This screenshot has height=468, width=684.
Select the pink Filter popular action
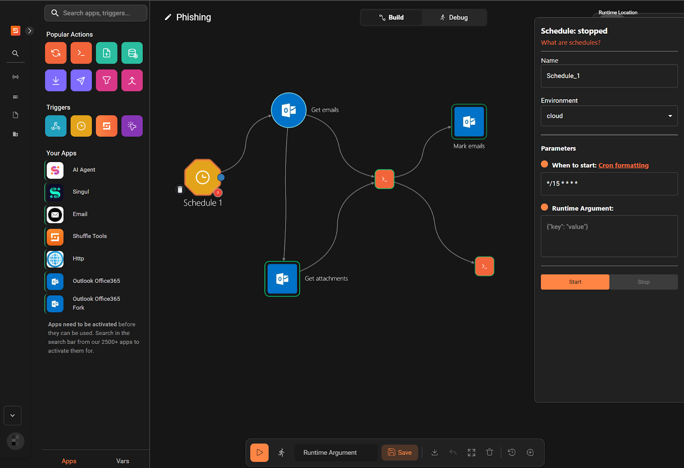pyautogui.click(x=106, y=80)
